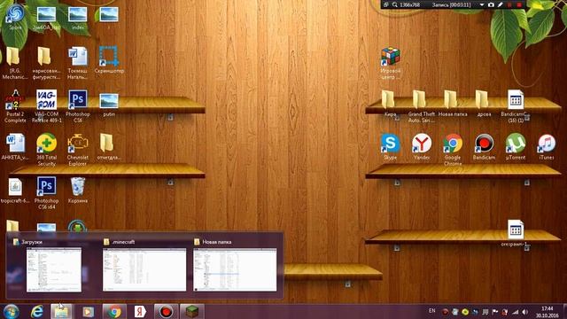This screenshot has height=319, width=567.
Task: Open the Bandicam desktop shortcut
Action: click(x=484, y=144)
